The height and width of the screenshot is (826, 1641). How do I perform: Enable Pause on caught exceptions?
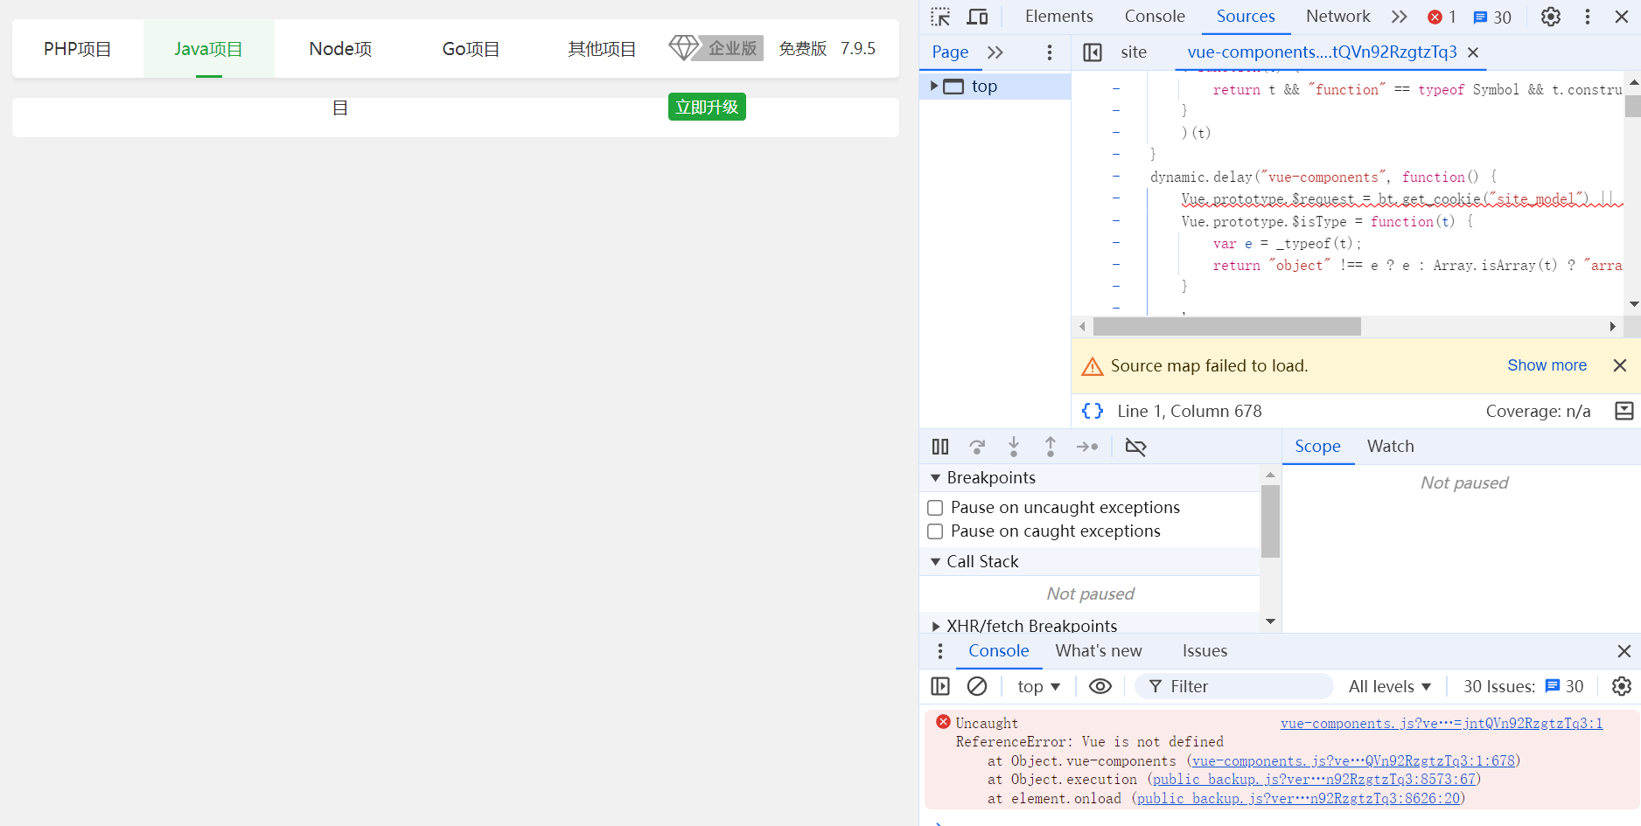935,531
